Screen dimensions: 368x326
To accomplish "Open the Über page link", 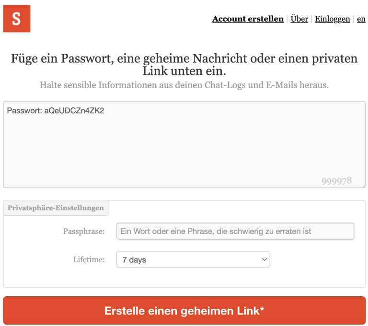I will click(299, 19).
